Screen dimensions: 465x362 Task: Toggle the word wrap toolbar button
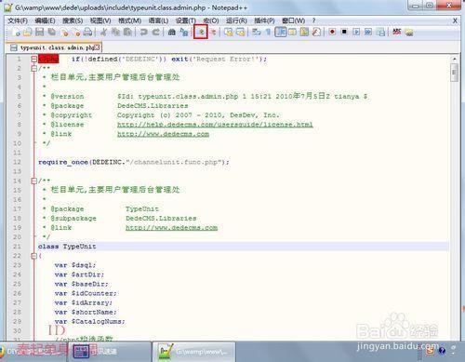[256, 32]
